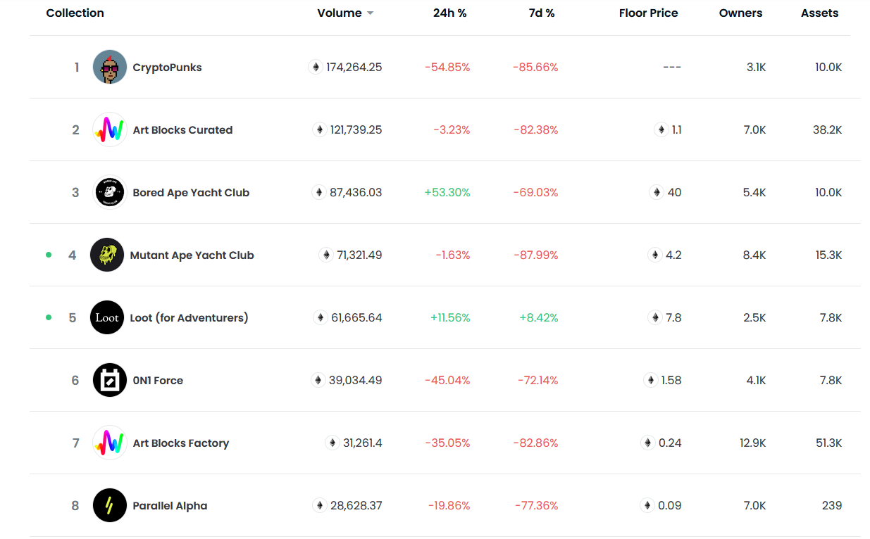870x539 pixels.
Task: Click the Loot collection logo icon
Action: point(107,318)
